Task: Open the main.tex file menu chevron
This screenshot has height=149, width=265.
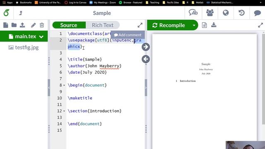Action: coord(41,36)
